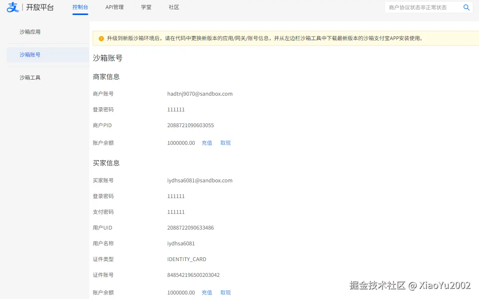Click the 支付密码 label
The image size is (479, 299).
tap(103, 212)
